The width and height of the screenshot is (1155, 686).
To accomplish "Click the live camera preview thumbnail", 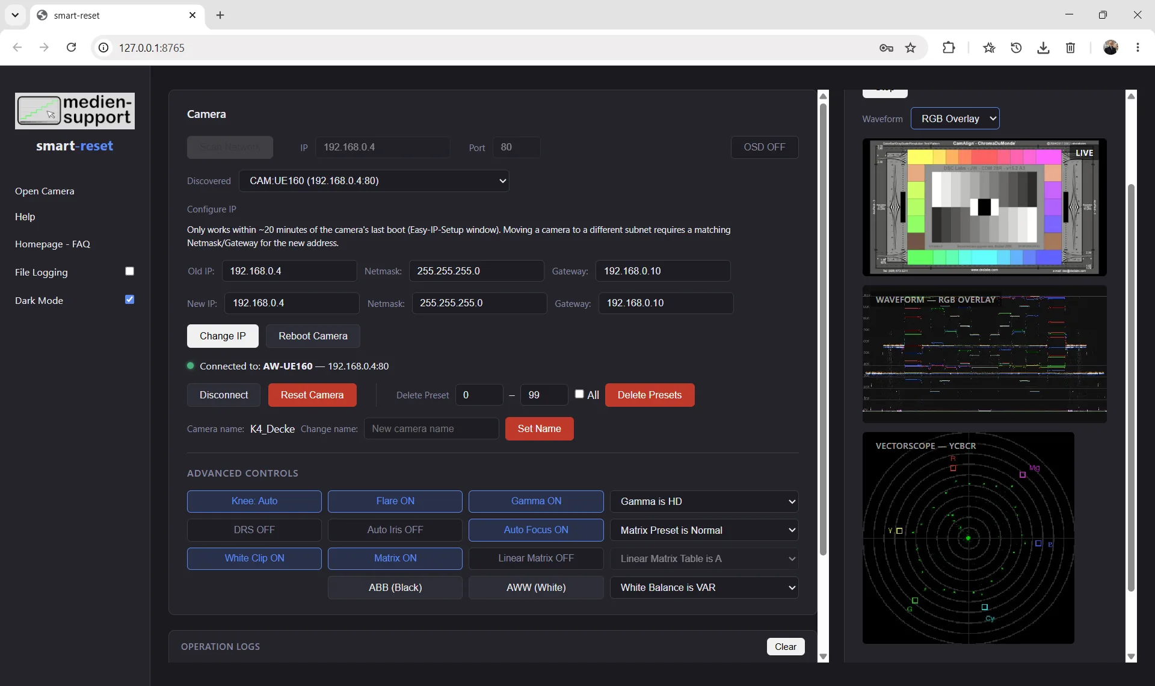I will coord(984,207).
